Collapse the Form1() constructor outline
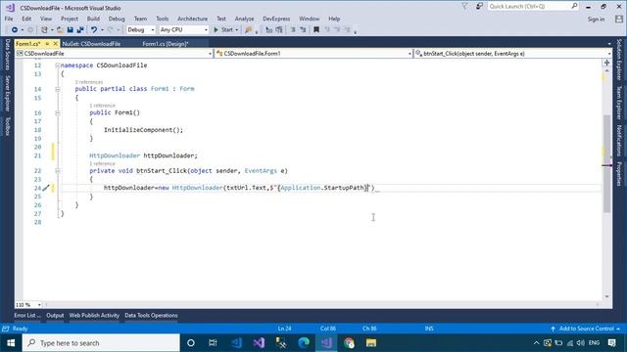 (57, 113)
